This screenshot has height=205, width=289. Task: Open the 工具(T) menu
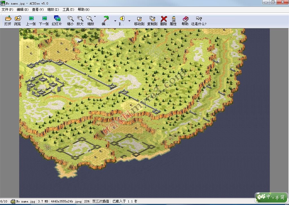pos(68,10)
